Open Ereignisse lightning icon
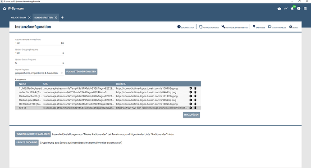Screen dimensions: 311x168 tap(254, 27)
